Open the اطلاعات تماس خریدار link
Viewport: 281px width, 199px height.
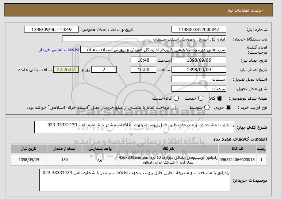[59, 50]
